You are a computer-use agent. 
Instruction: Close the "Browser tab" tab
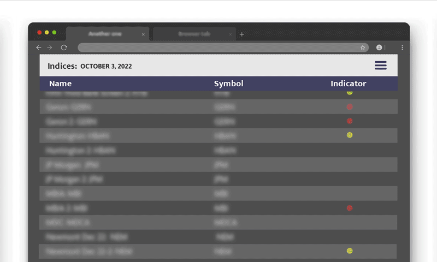pos(230,34)
